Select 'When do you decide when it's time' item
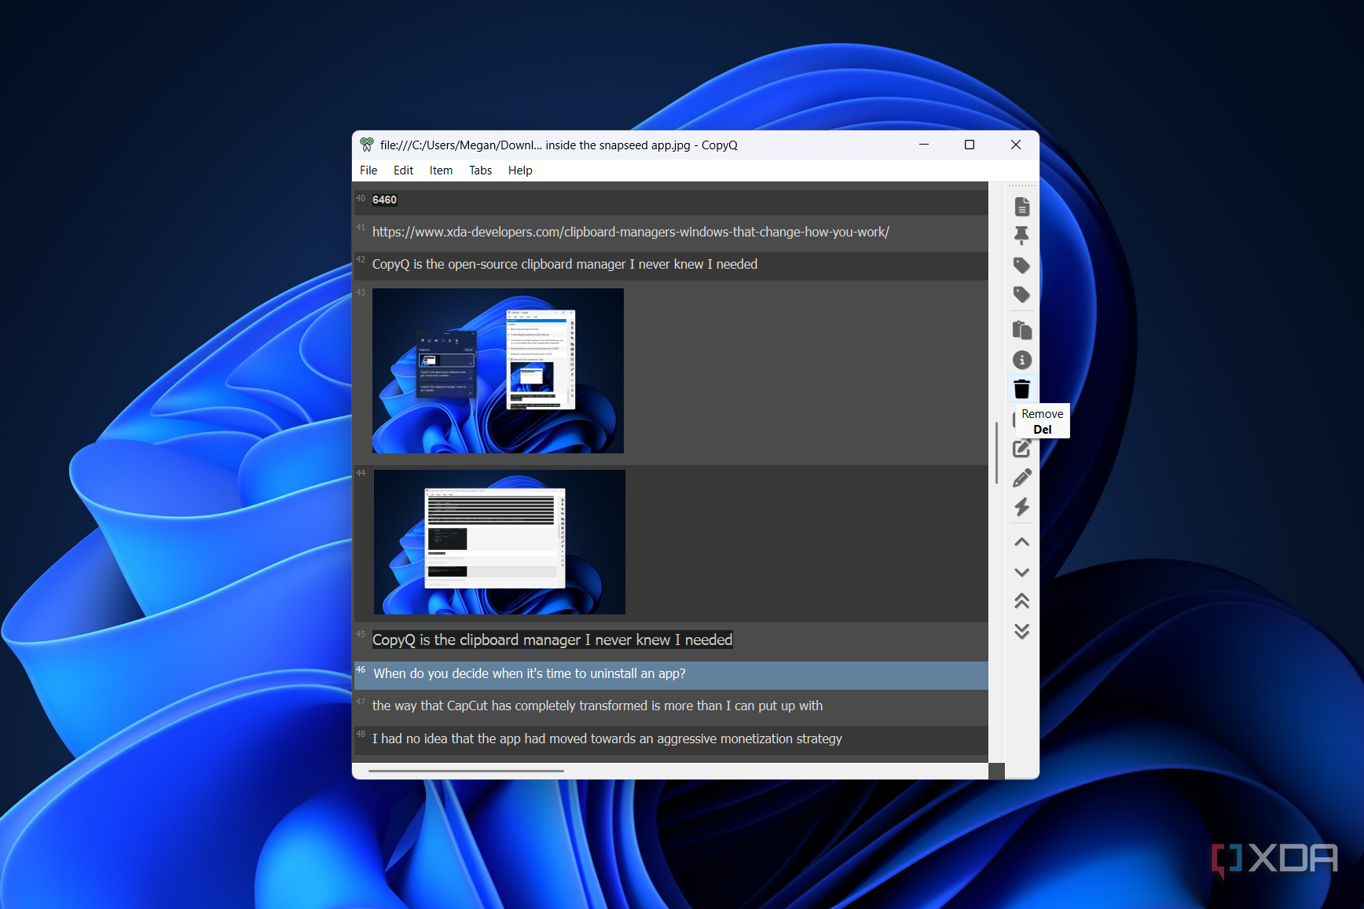This screenshot has height=909, width=1364. tap(671, 674)
